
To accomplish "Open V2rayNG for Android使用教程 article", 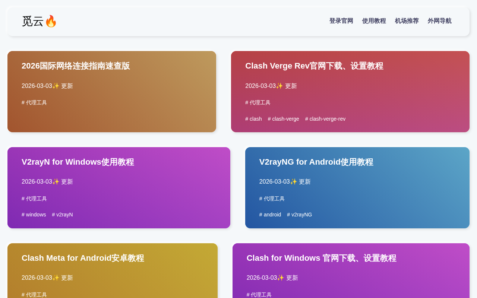I will tap(316, 162).
